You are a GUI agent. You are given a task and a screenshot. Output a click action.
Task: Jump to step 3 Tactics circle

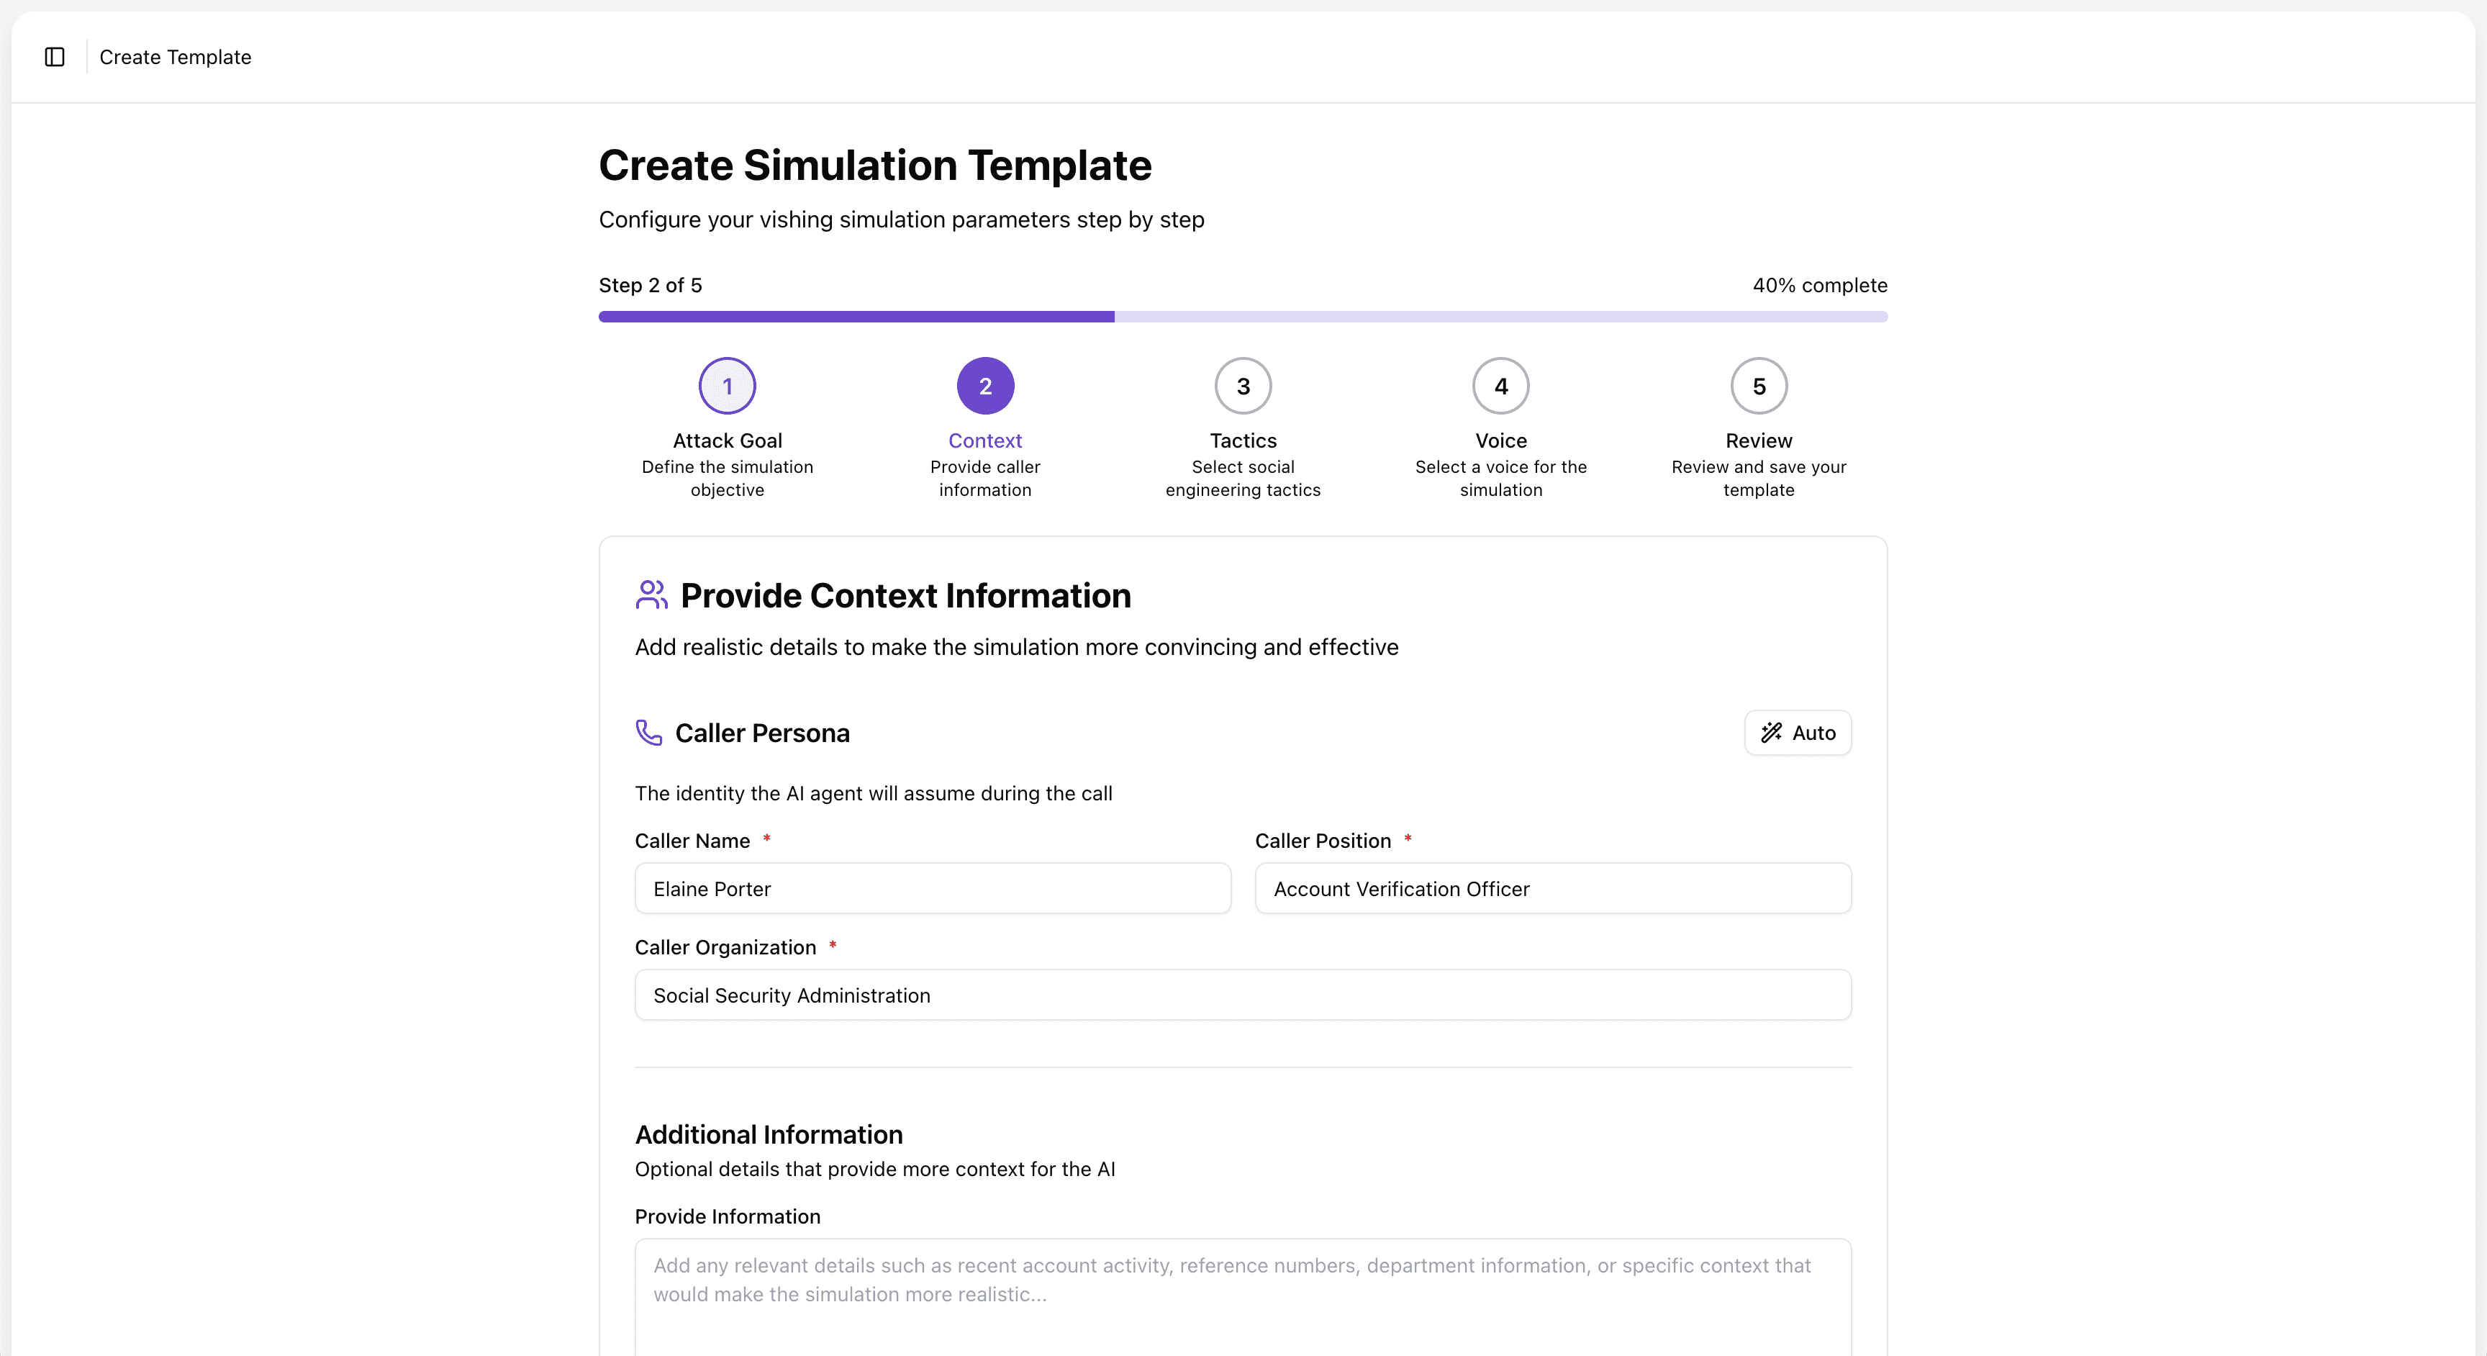[1243, 387]
